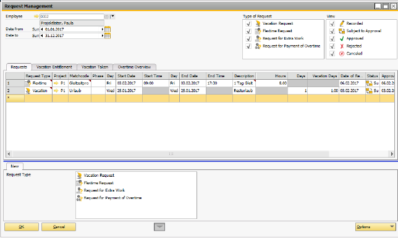Click the table's left scroll arrow

click(x=9, y=154)
